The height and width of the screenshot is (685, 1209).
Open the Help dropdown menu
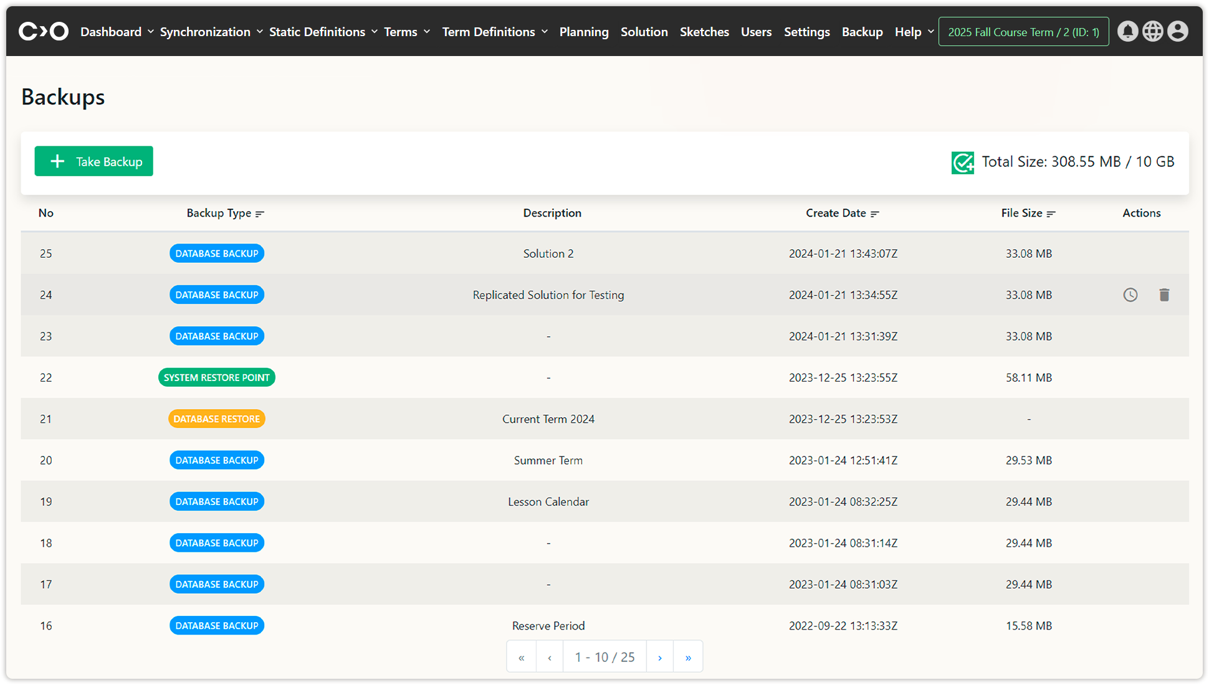click(914, 32)
